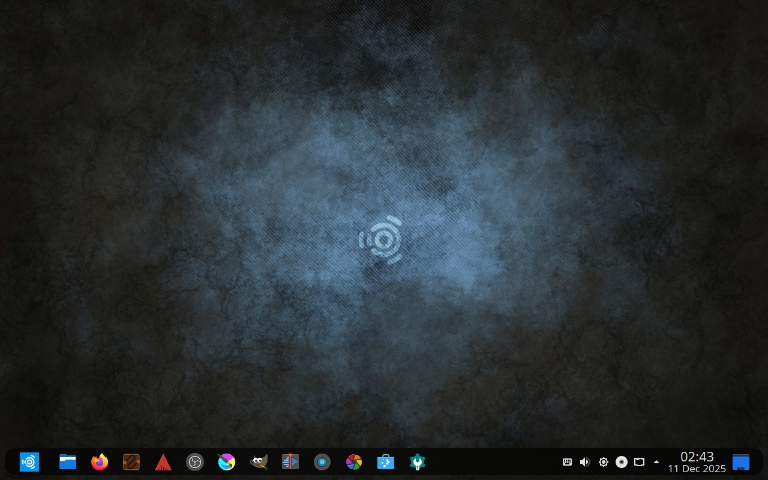Open Firefox web browser
768x480 pixels.
tap(100, 462)
